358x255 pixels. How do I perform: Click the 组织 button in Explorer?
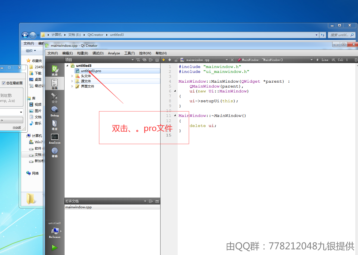[31, 51]
